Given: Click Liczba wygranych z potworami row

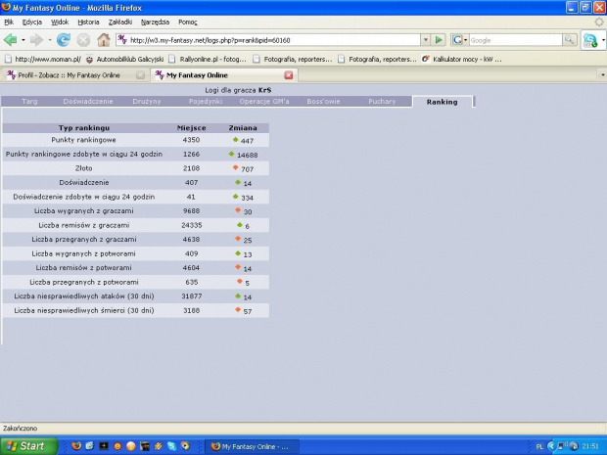Looking at the screenshot, I should pos(135,253).
